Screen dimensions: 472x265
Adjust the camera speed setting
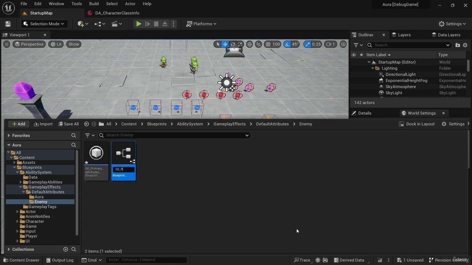pyautogui.click(x=330, y=44)
